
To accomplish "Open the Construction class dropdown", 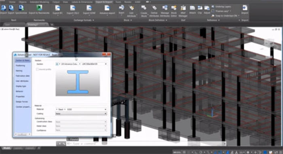I will (x=81, y=122).
